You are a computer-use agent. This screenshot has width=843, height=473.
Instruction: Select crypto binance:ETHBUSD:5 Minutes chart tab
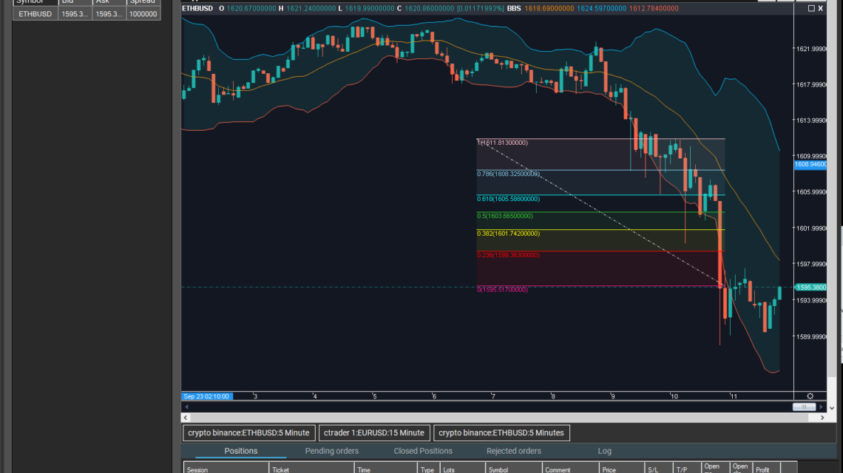click(501, 433)
